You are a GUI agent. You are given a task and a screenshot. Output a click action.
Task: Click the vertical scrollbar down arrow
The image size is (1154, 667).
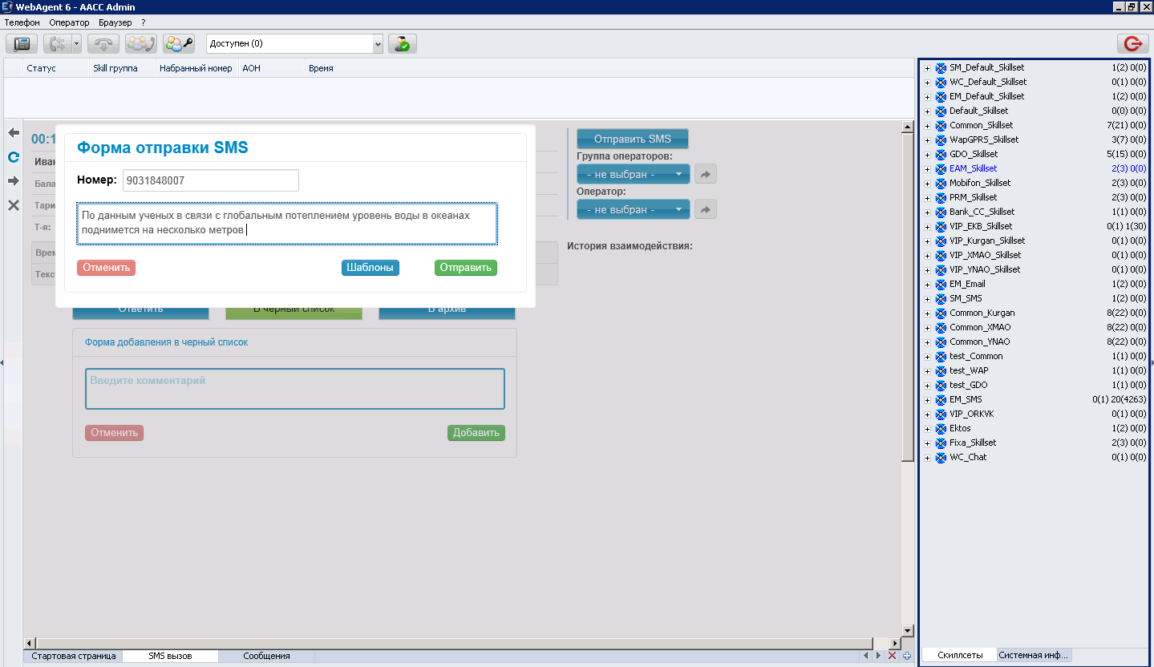click(908, 631)
